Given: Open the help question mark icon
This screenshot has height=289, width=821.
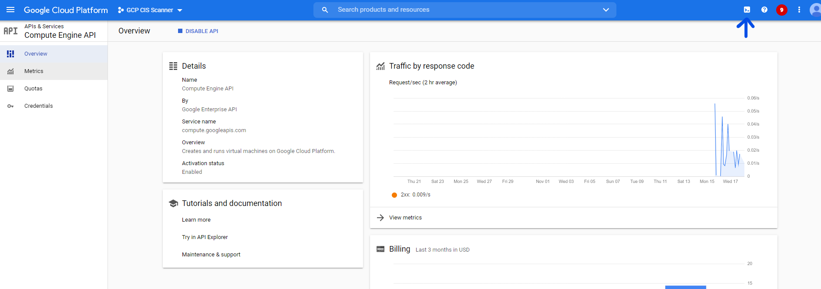Looking at the screenshot, I should coord(764,10).
